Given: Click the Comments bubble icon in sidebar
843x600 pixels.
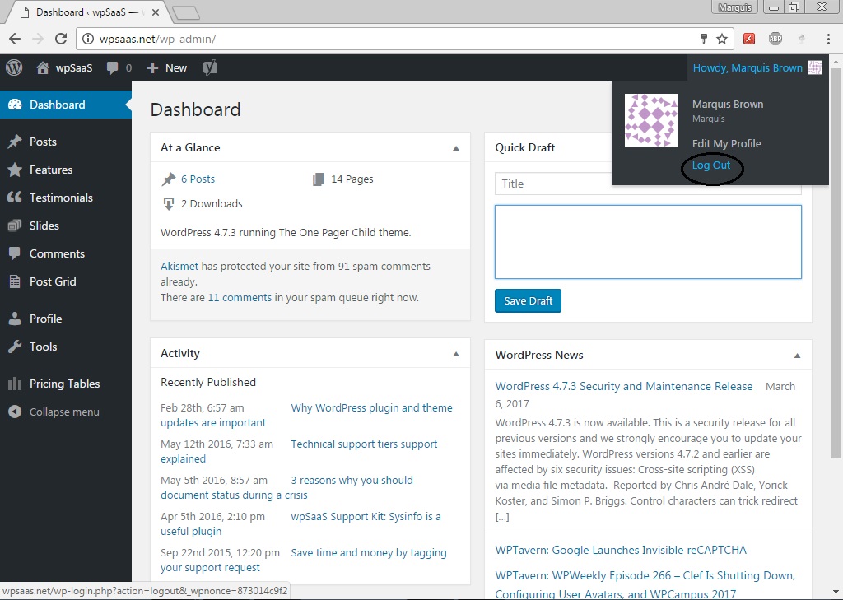Looking at the screenshot, I should [x=15, y=253].
